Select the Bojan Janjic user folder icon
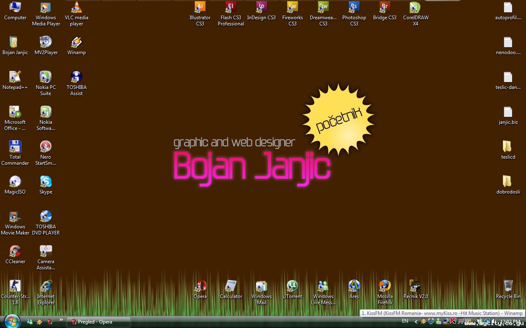This screenshot has height=328, width=526. (x=15, y=46)
